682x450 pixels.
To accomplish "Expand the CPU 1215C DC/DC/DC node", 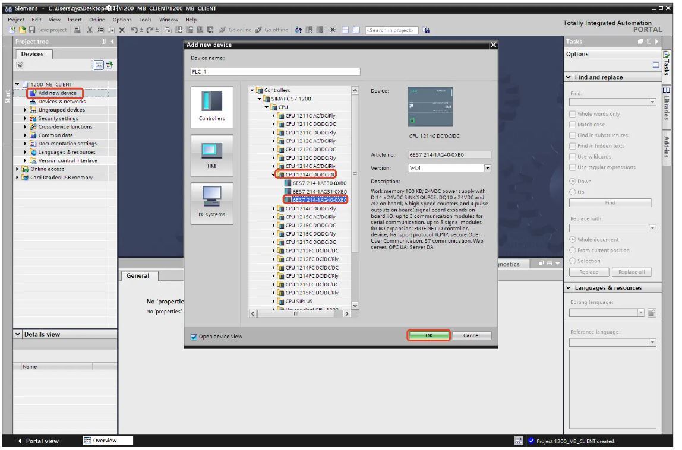I will [274, 226].
